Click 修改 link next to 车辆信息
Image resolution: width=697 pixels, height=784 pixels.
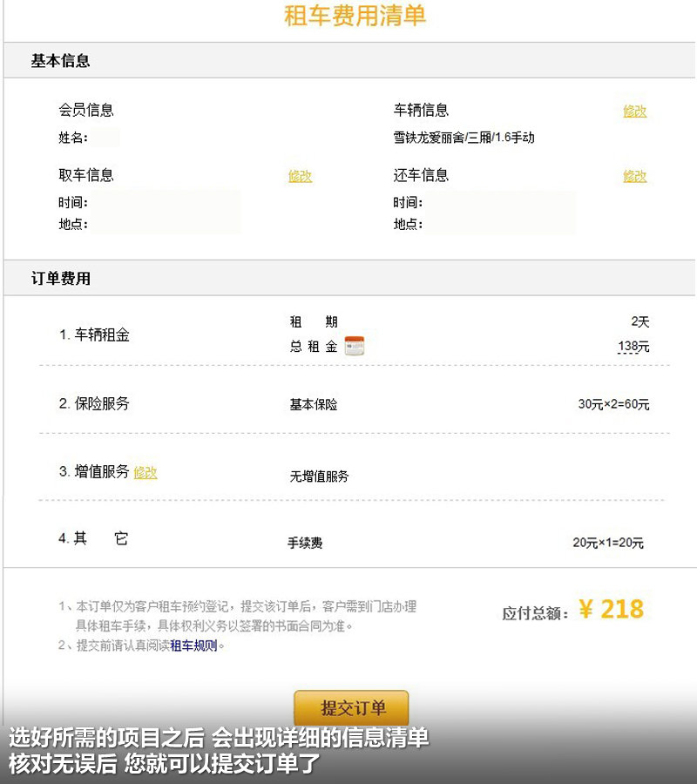tap(634, 111)
